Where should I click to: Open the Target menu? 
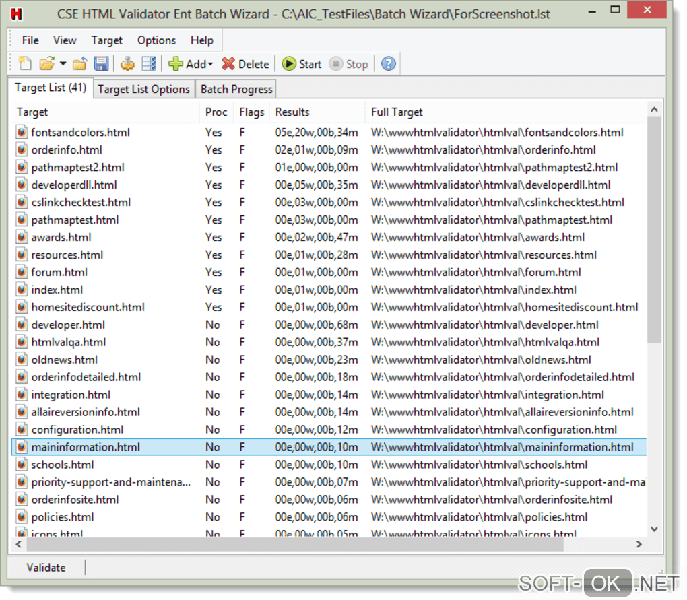click(106, 40)
